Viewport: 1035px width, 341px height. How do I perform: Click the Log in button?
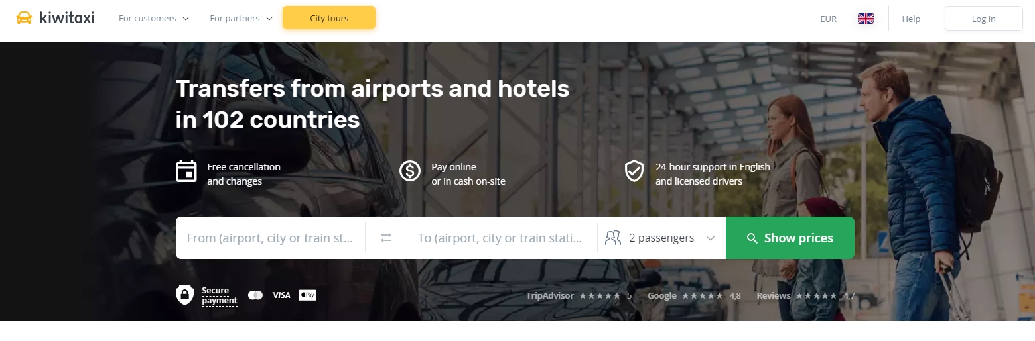tap(983, 19)
